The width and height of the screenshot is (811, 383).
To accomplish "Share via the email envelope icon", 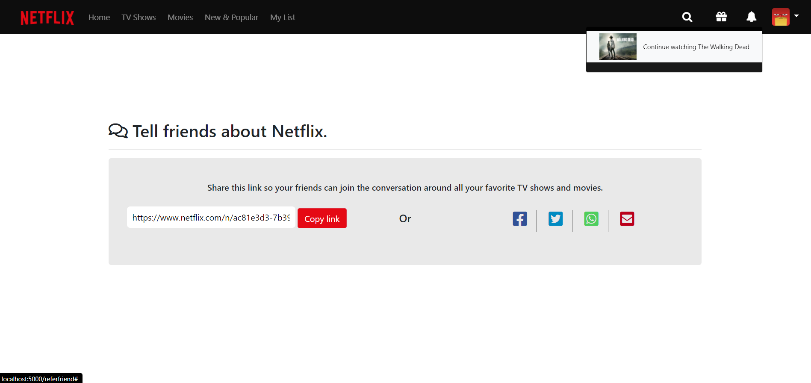I will coord(627,219).
